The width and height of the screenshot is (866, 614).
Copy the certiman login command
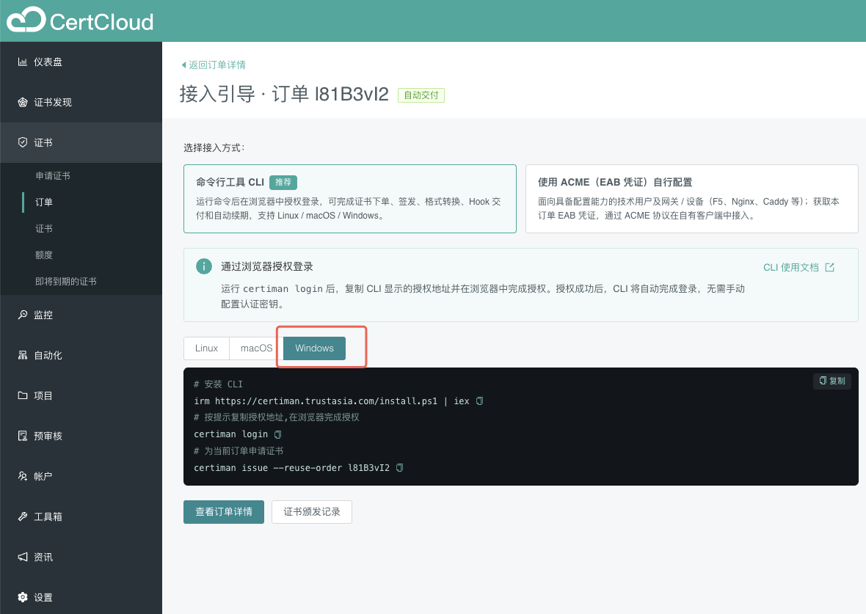pyautogui.click(x=278, y=434)
